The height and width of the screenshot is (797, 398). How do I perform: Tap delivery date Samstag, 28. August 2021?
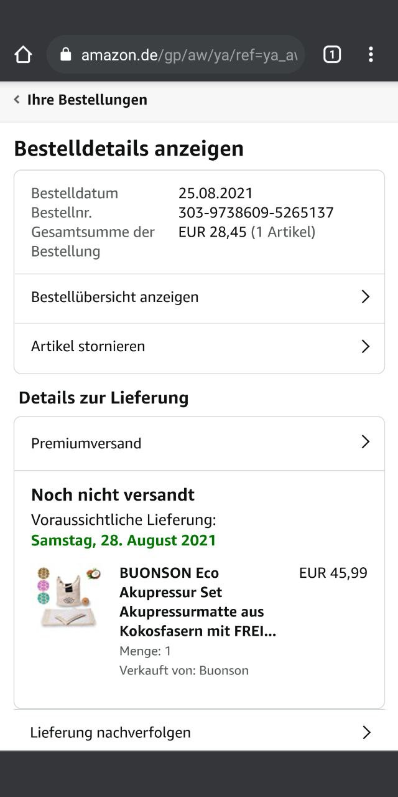(124, 540)
